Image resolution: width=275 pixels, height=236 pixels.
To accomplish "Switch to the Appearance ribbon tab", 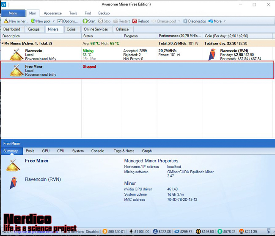I will (52, 13).
